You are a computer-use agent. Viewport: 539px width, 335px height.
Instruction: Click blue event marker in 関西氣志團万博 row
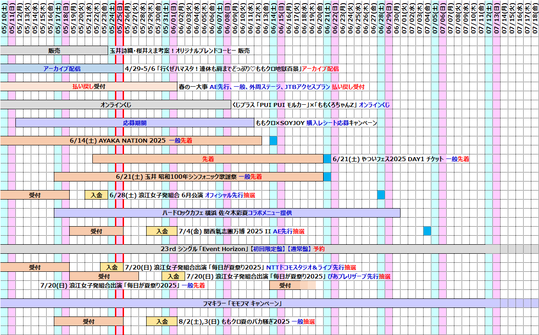point(427,231)
